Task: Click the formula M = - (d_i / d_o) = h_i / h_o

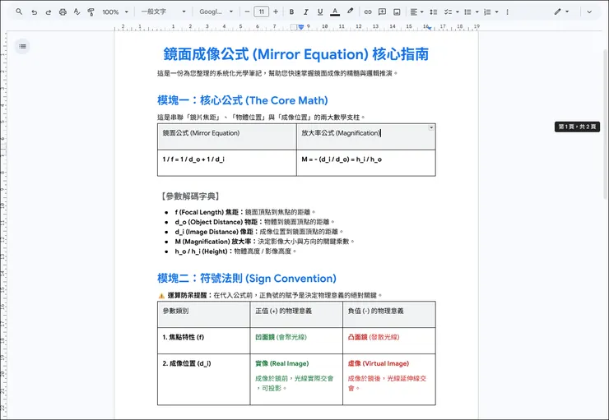Action: tap(342, 159)
